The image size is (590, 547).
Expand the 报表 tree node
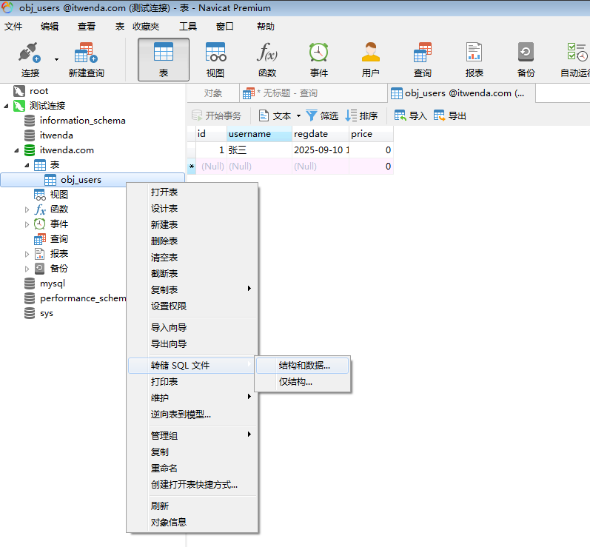click(27, 254)
